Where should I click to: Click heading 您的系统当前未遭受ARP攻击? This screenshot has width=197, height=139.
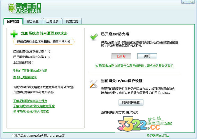click(44, 33)
